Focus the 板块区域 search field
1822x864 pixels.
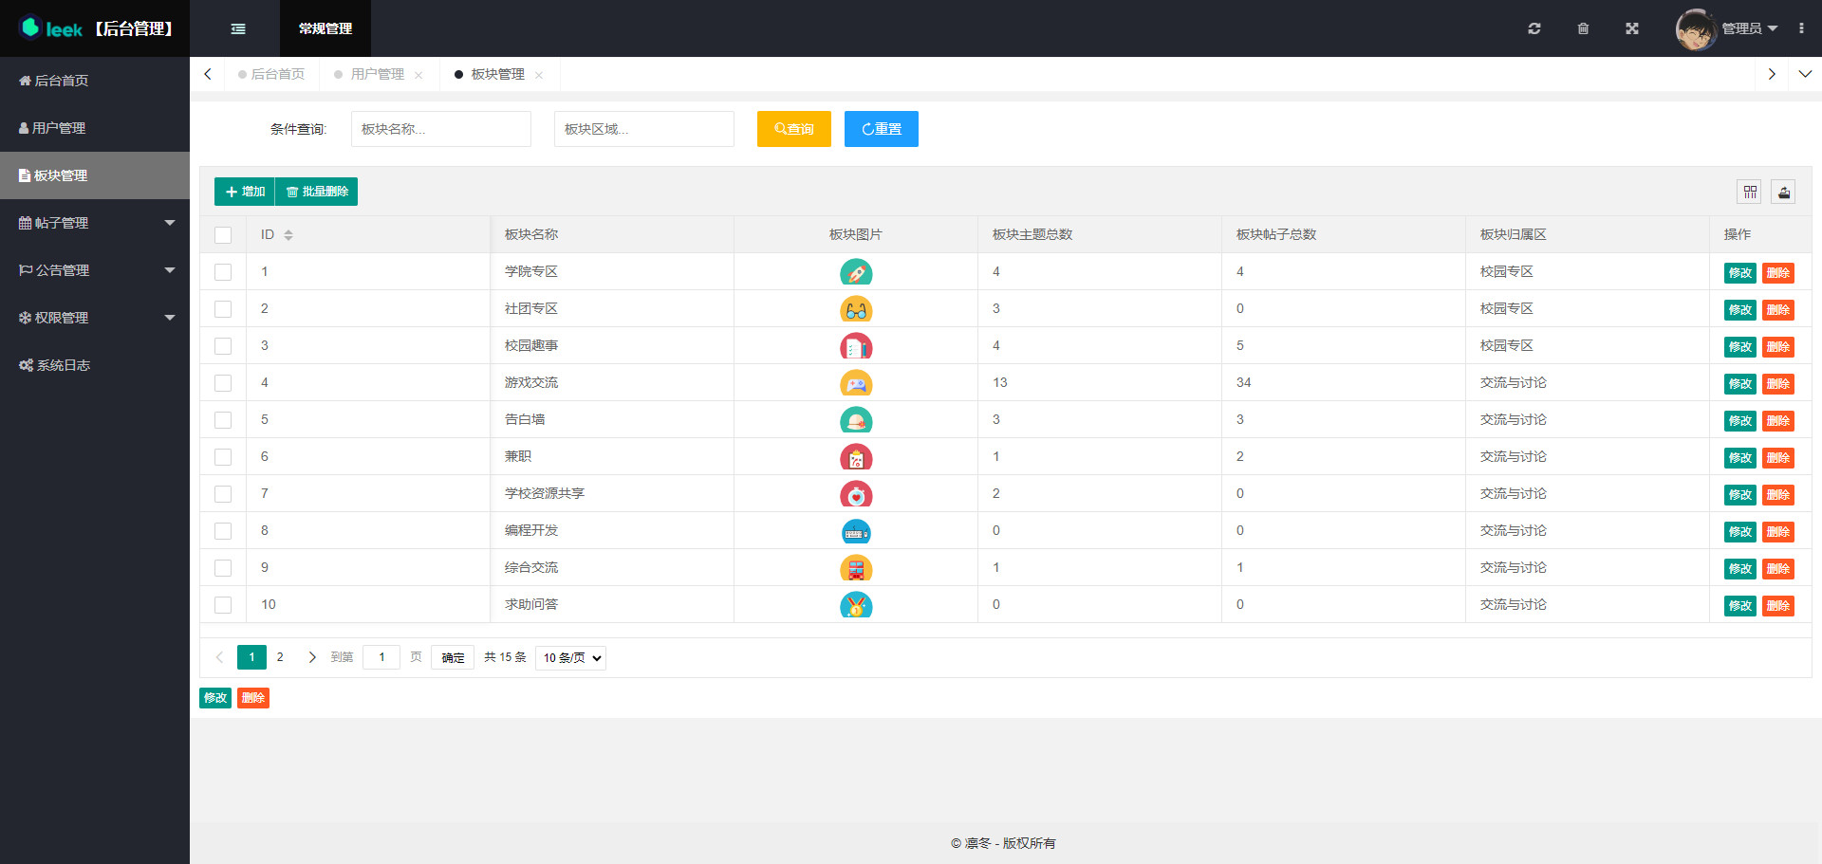pyautogui.click(x=644, y=129)
